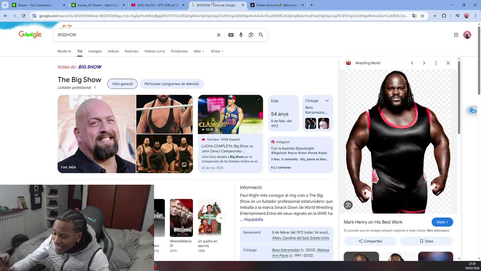
Task: Close the image preview panel
Action: (448, 63)
